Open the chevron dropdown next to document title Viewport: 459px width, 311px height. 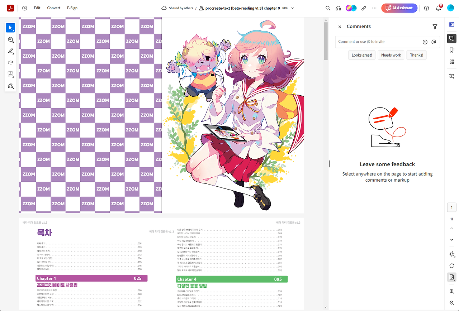[292, 8]
